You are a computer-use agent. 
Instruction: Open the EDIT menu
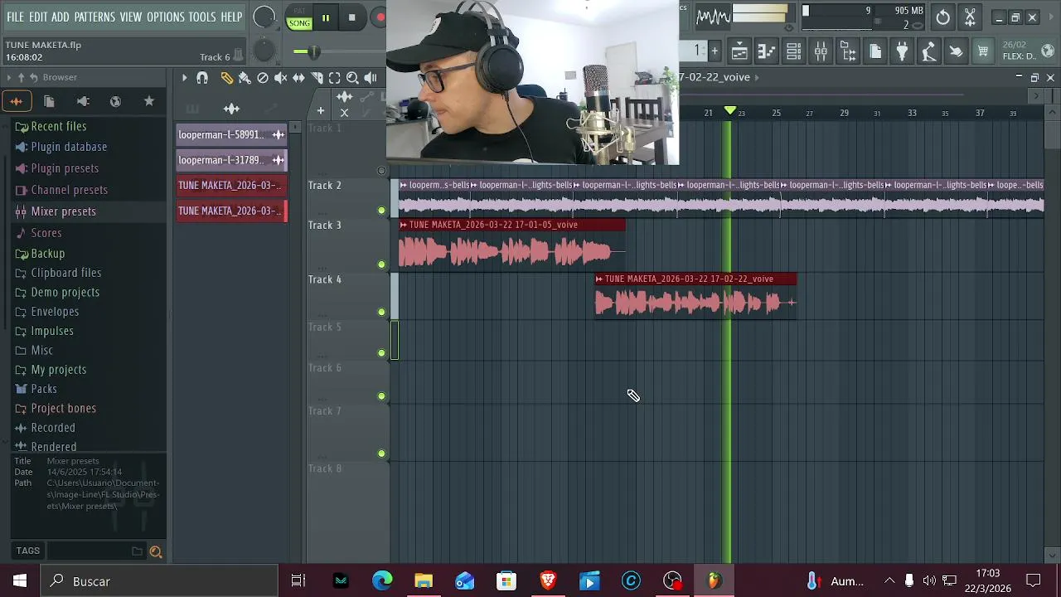click(37, 17)
